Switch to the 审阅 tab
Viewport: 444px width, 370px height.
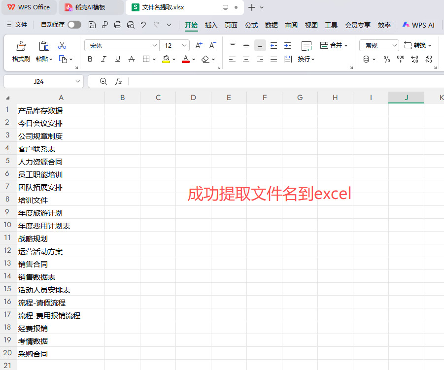[291, 25]
